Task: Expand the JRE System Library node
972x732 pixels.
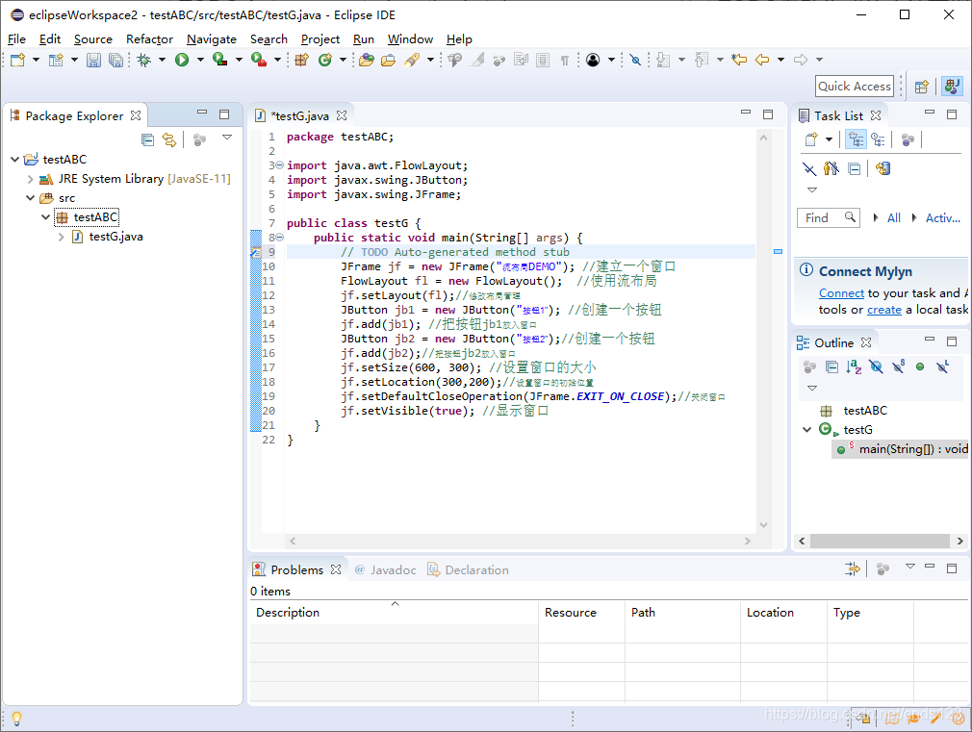Action: click(x=30, y=179)
